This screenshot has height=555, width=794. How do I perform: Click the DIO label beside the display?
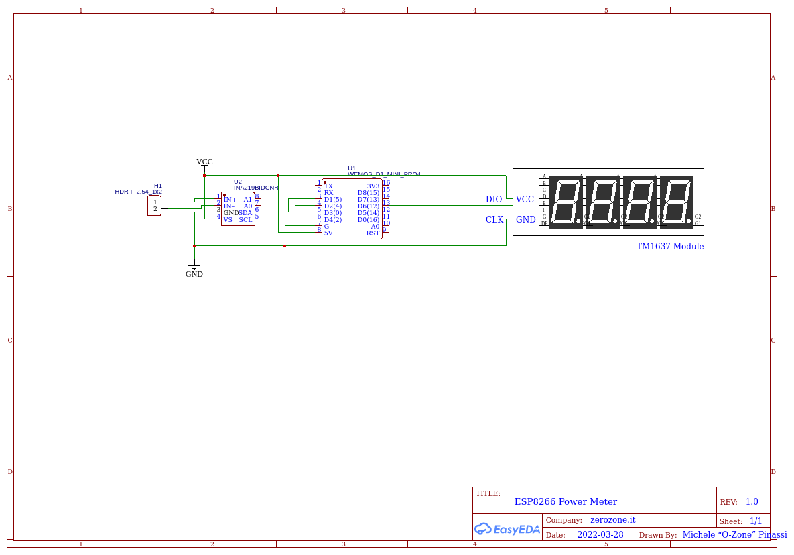pos(494,200)
